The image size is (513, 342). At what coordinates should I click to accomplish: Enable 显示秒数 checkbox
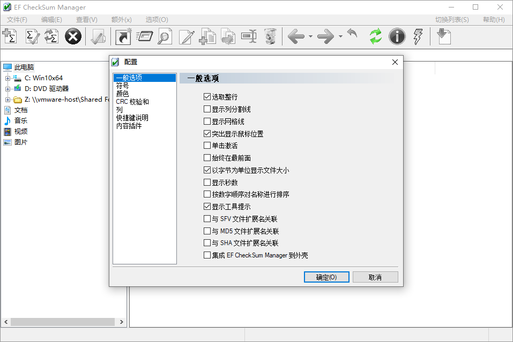[x=207, y=183]
